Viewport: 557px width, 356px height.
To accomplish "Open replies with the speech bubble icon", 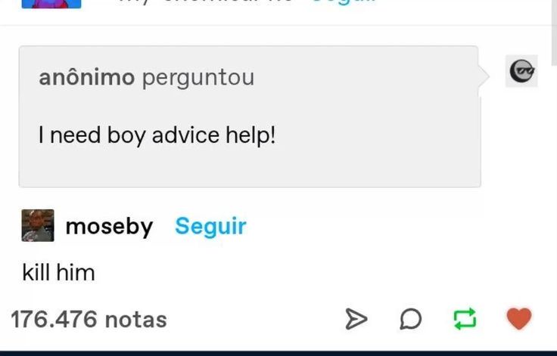I will tap(411, 319).
